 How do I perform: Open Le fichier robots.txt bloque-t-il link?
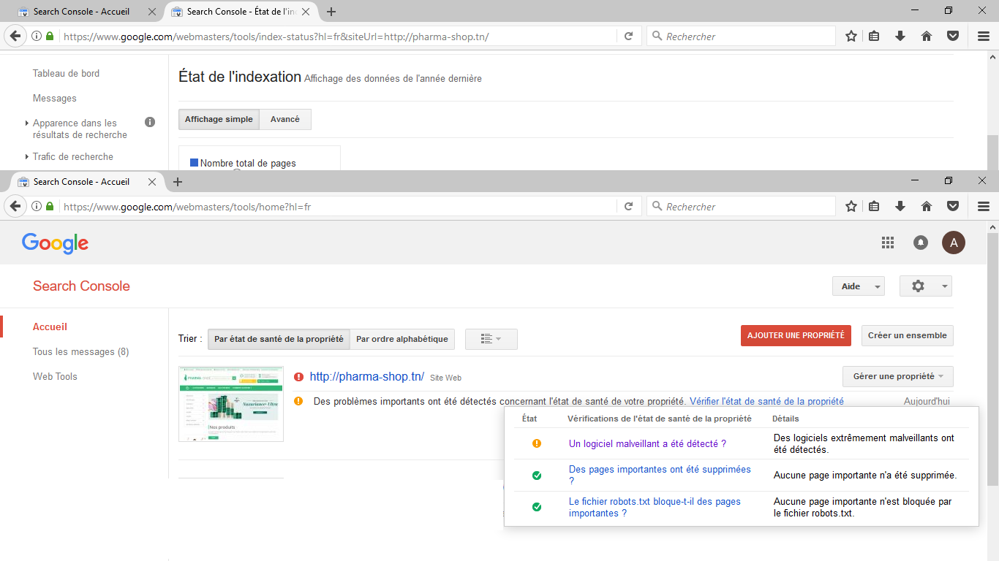655,507
